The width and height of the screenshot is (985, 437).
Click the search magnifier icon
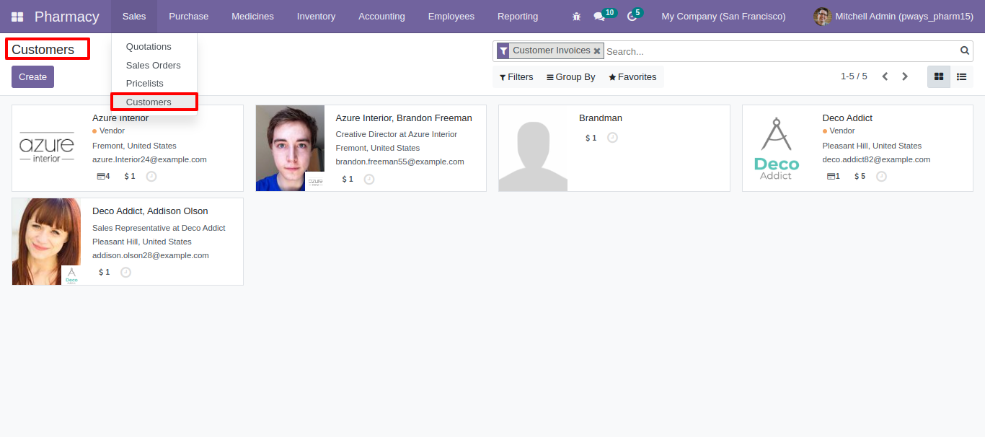965,50
